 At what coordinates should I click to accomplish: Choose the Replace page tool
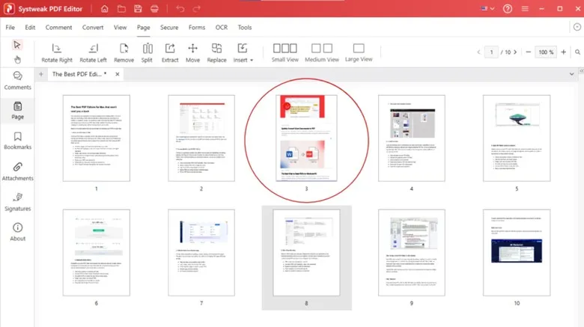tap(216, 52)
